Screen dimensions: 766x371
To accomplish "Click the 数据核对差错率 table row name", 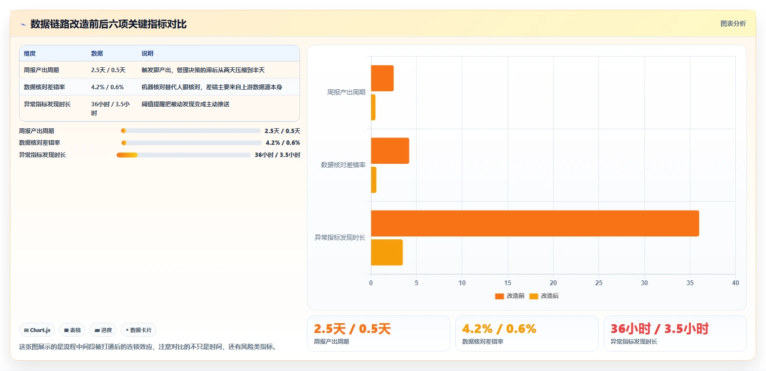I will pos(44,87).
